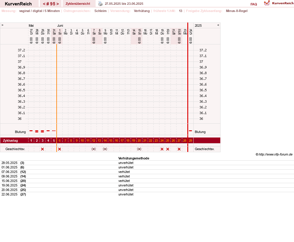Click the Minus-8-Regel setting value

pos(237,11)
